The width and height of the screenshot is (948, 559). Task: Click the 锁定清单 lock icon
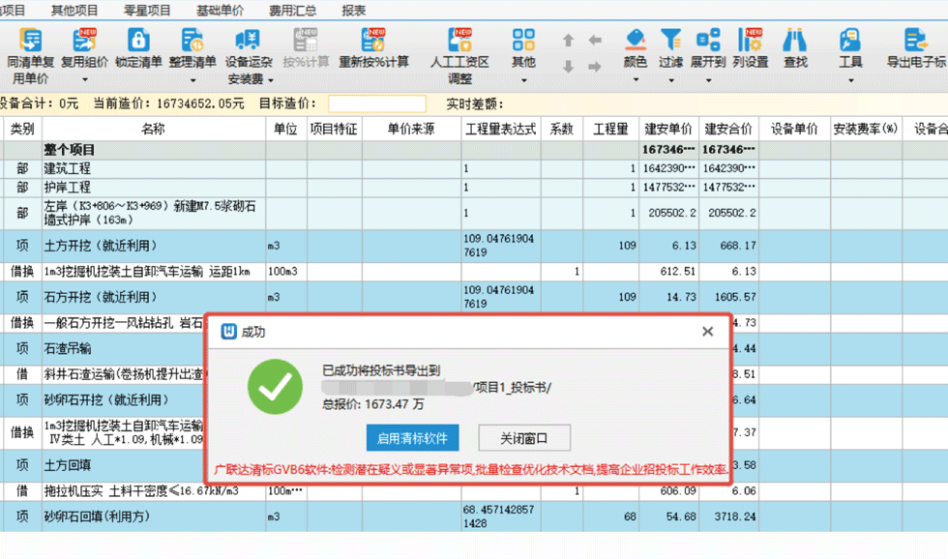(138, 41)
